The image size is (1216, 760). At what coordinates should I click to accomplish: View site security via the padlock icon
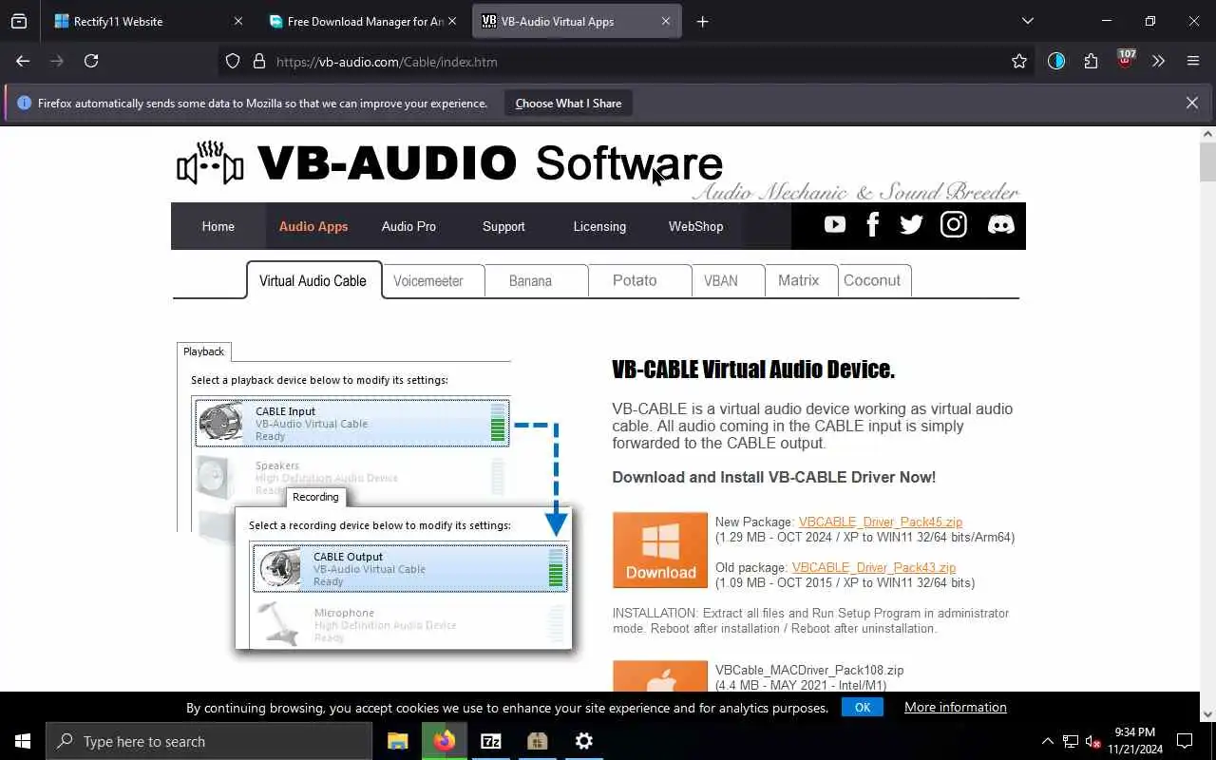pyautogui.click(x=258, y=61)
